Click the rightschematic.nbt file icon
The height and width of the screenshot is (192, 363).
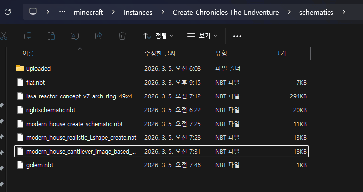20,110
